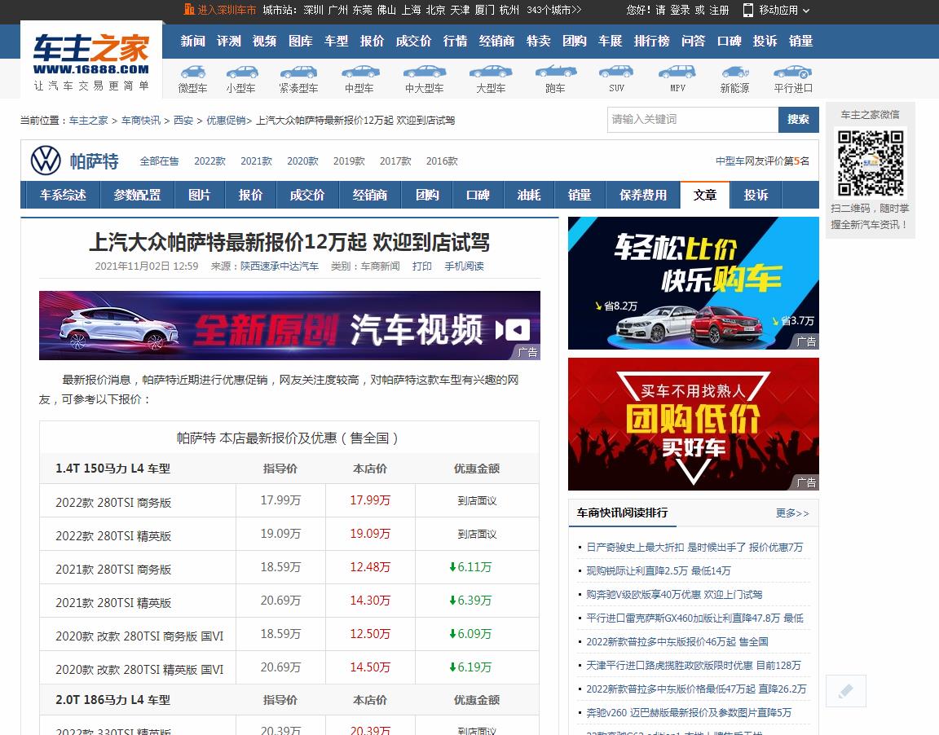Click the 中大型车 car icon
This screenshot has width=939, height=735.
point(425,73)
